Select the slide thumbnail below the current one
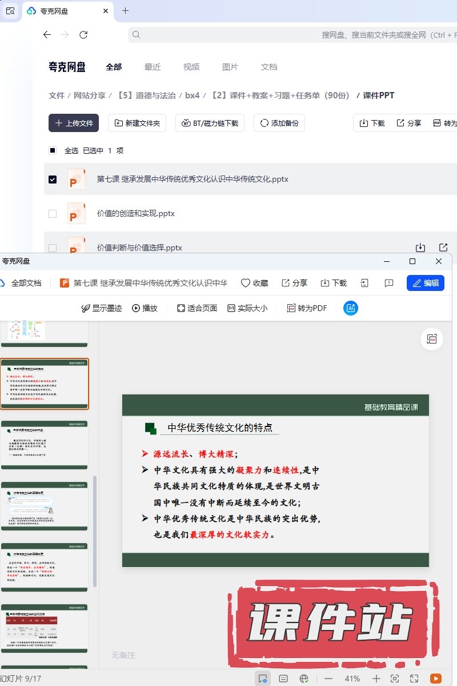This screenshot has width=457, height=686. point(45,445)
